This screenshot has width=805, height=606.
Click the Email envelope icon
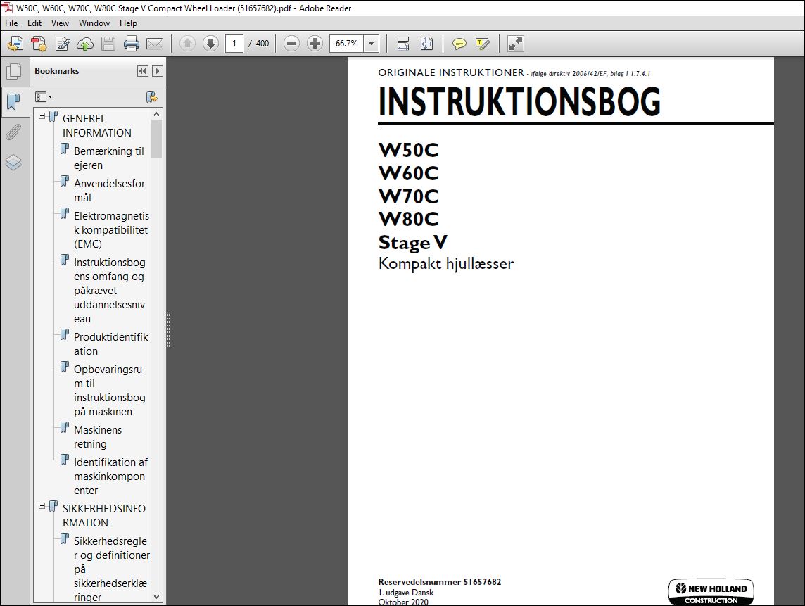click(x=155, y=44)
